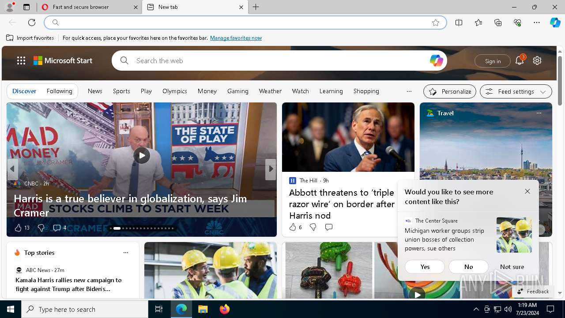Open the Windows Start menu
Image resolution: width=565 pixels, height=318 pixels.
pyautogui.click(x=11, y=309)
